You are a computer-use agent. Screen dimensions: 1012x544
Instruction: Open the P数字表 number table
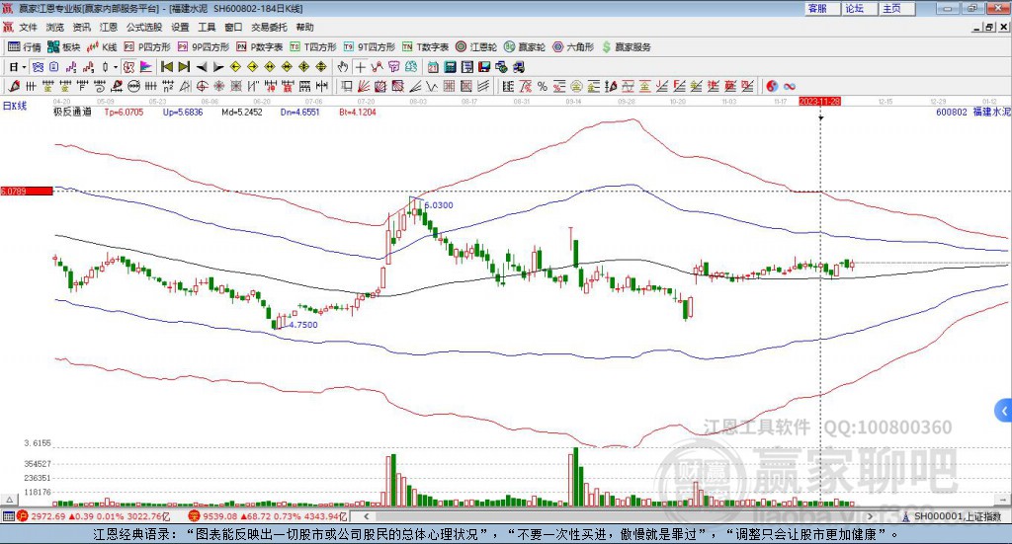point(260,47)
